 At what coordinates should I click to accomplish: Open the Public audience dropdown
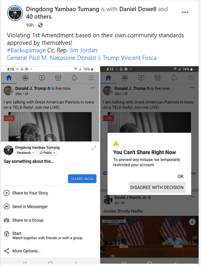tap(47, 153)
